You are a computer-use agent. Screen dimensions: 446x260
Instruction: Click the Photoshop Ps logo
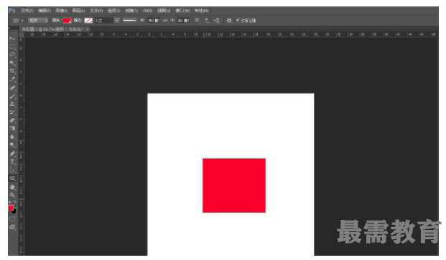(12, 11)
